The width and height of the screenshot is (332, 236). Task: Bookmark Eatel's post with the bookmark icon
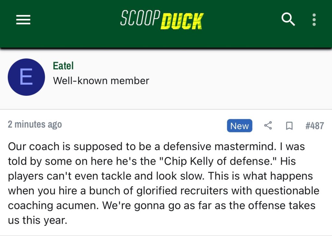[289, 126]
